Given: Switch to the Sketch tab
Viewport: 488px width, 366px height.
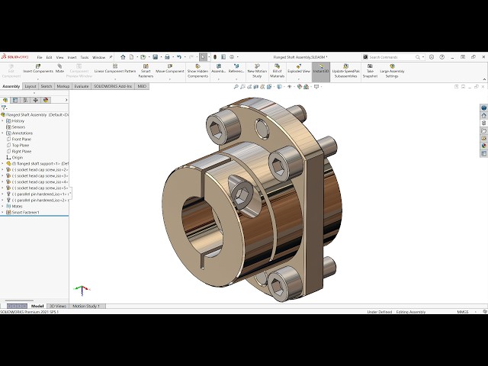Looking at the screenshot, I should 47,86.
